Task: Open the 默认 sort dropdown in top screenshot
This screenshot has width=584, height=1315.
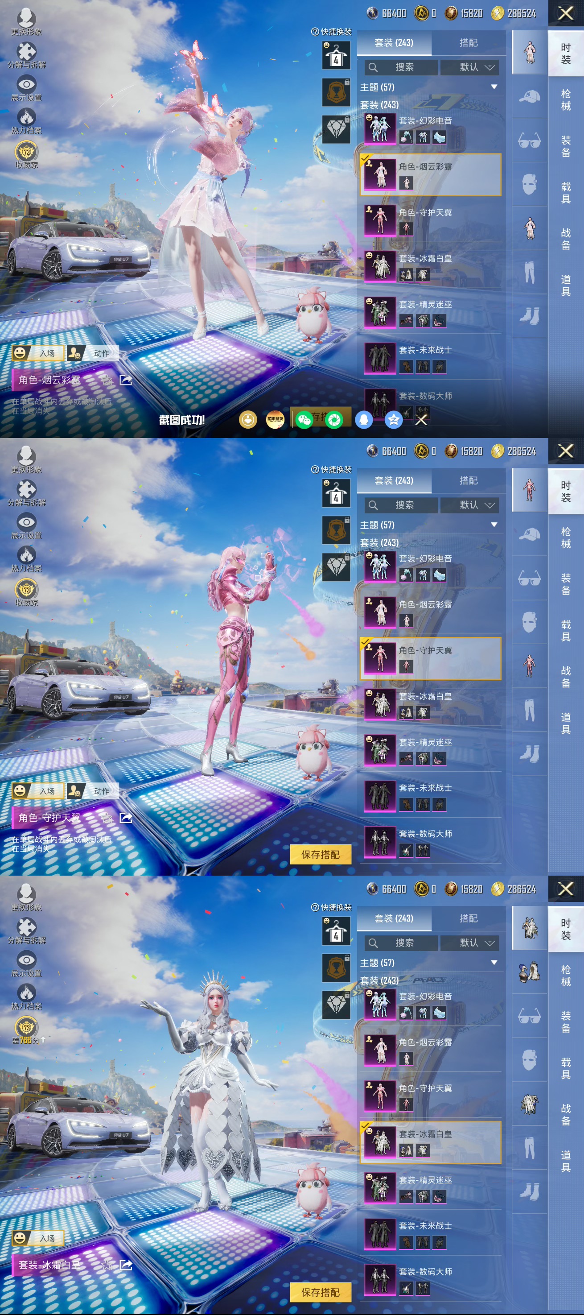Action: click(469, 67)
